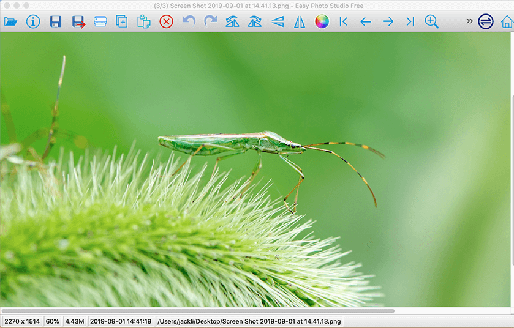Print the photo using printer icon
Screen dimensions: 514x328
tap(100, 22)
